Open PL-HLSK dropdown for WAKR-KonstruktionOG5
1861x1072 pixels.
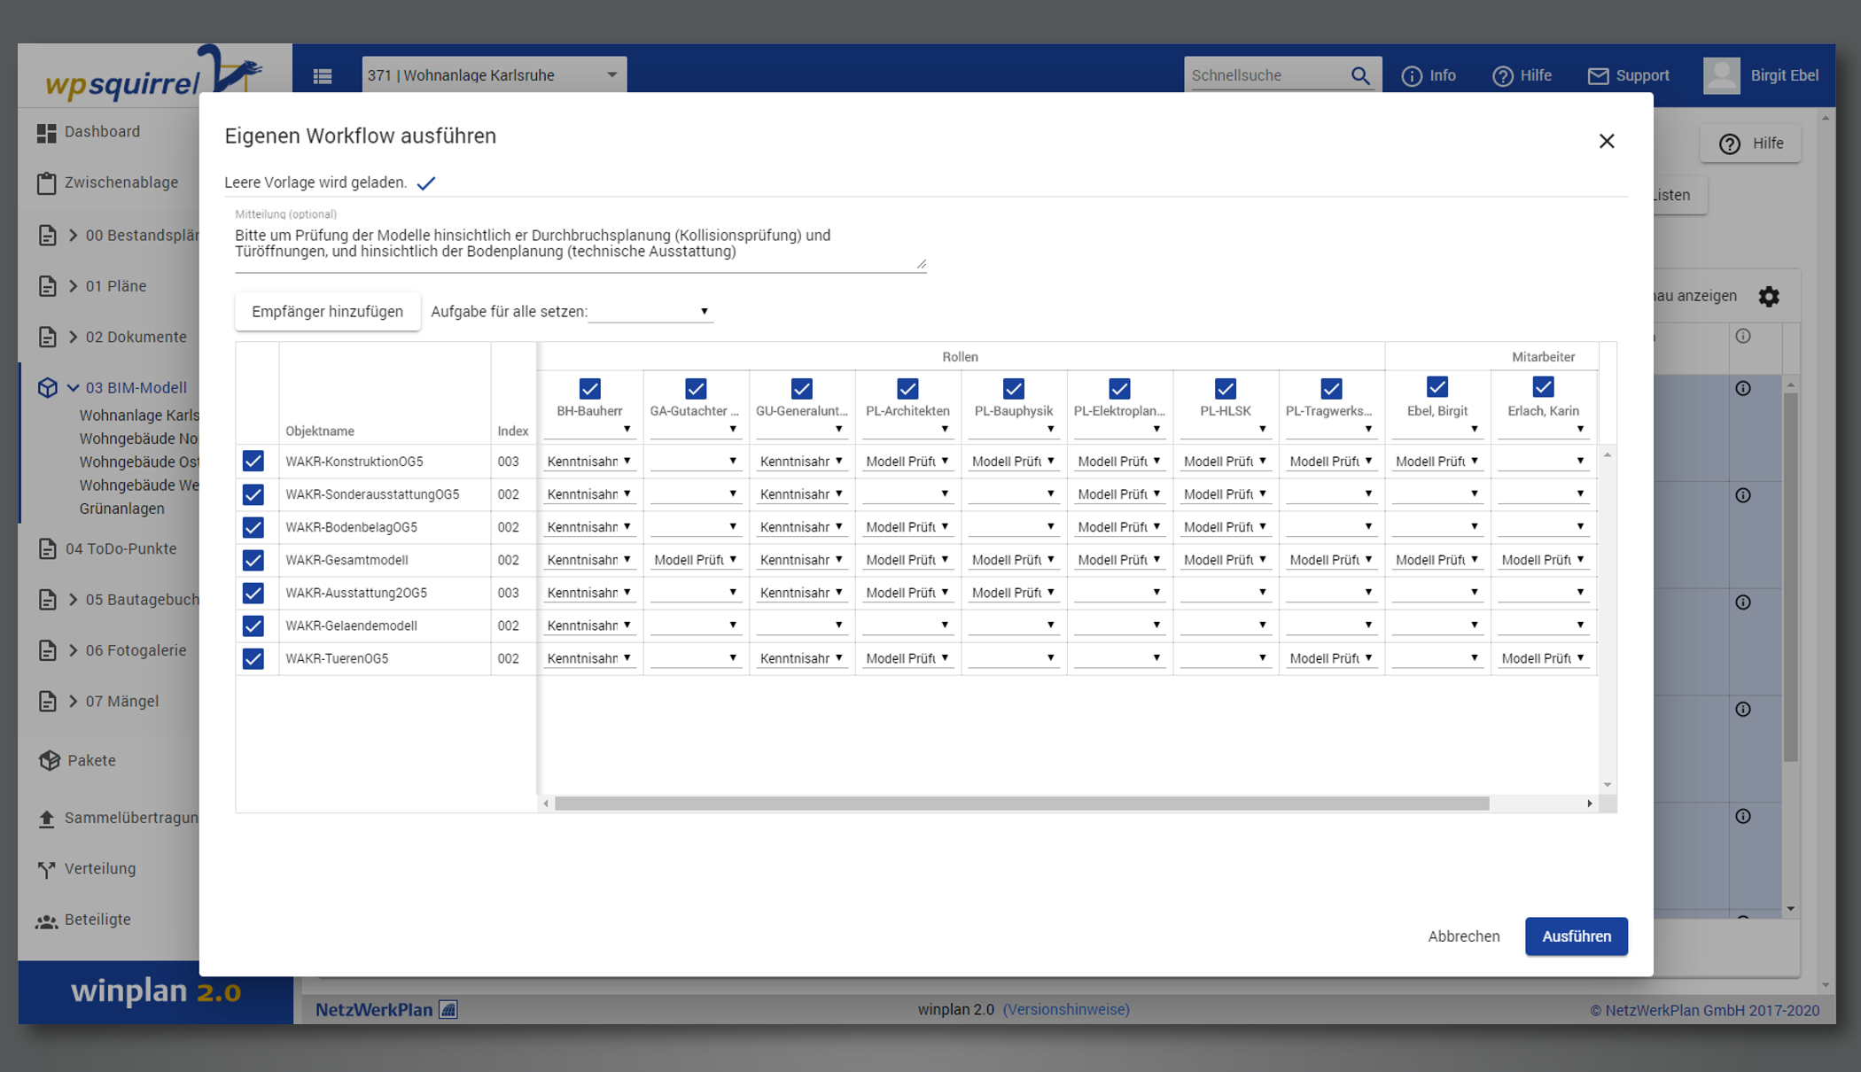(x=1226, y=462)
